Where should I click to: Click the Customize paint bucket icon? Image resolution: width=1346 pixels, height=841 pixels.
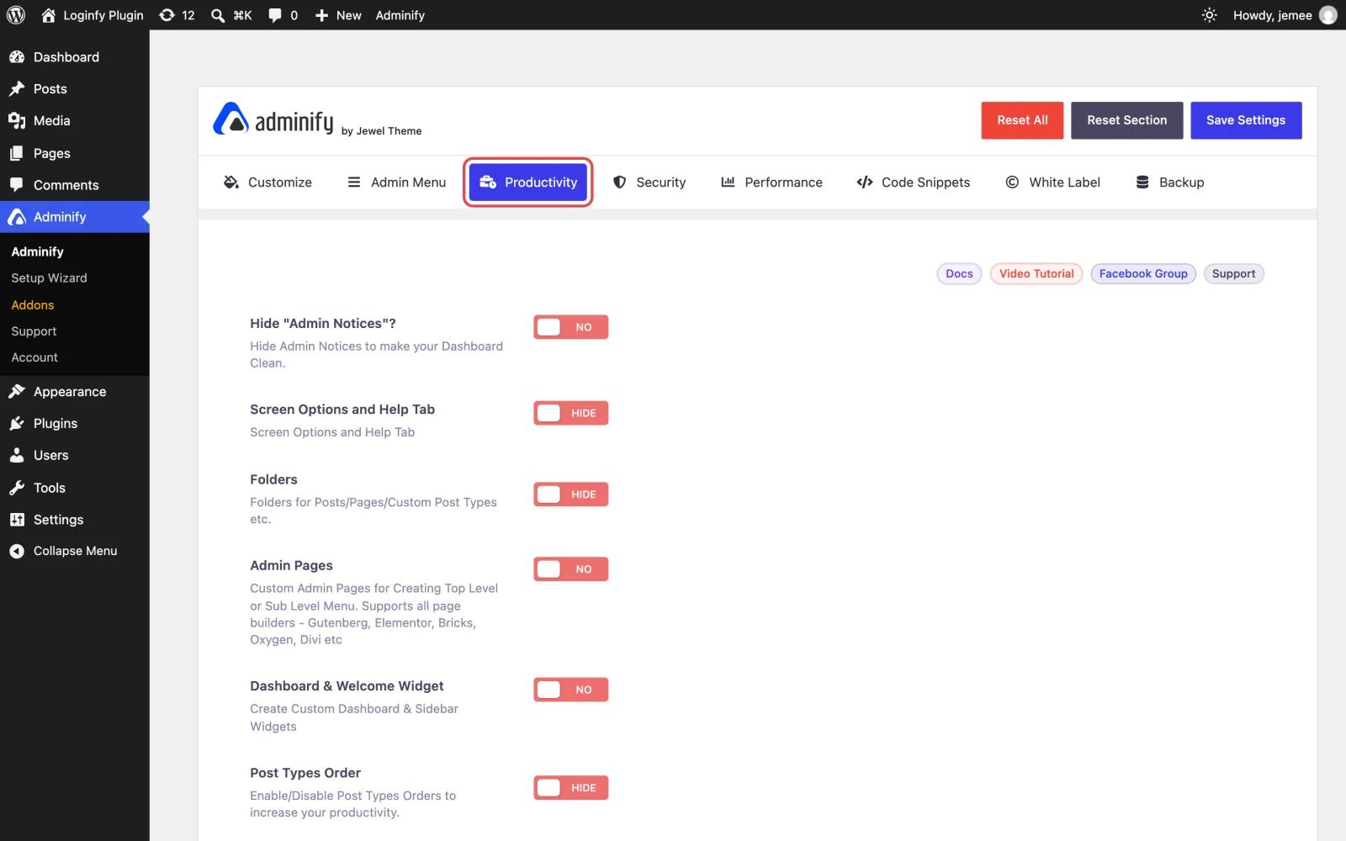(231, 182)
